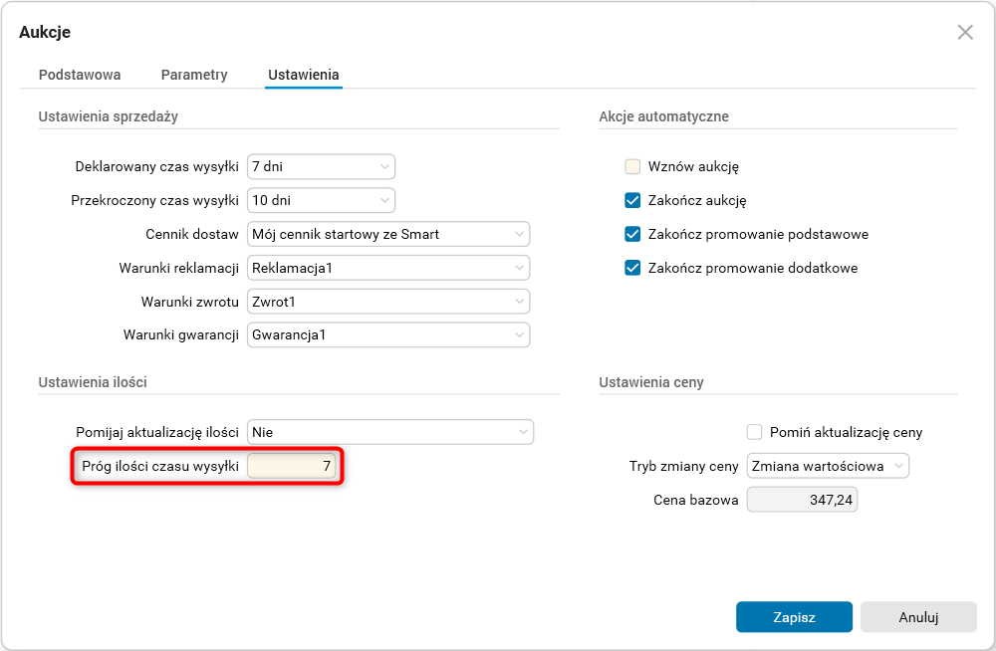Select the Ustawienia tab
This screenshot has width=996, height=651.
304,75
